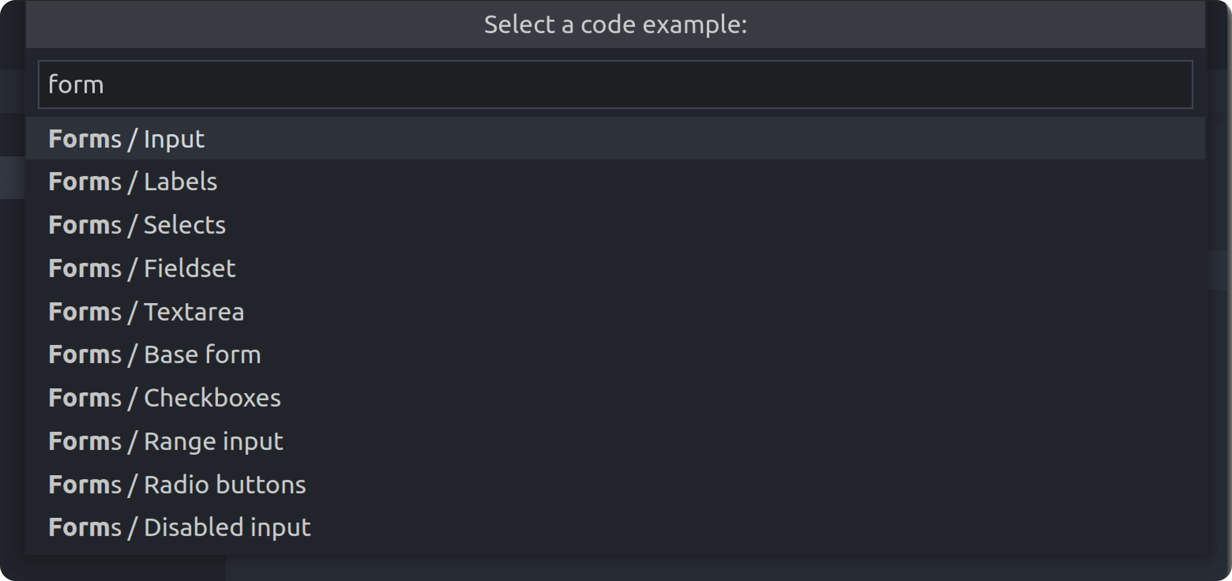
Task: Choose the Forms / Selects example
Action: click(x=137, y=224)
